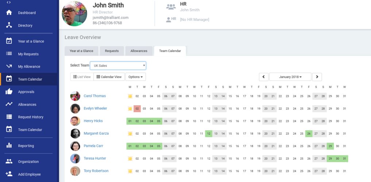Click the My Allowance trend icon

tap(9, 67)
